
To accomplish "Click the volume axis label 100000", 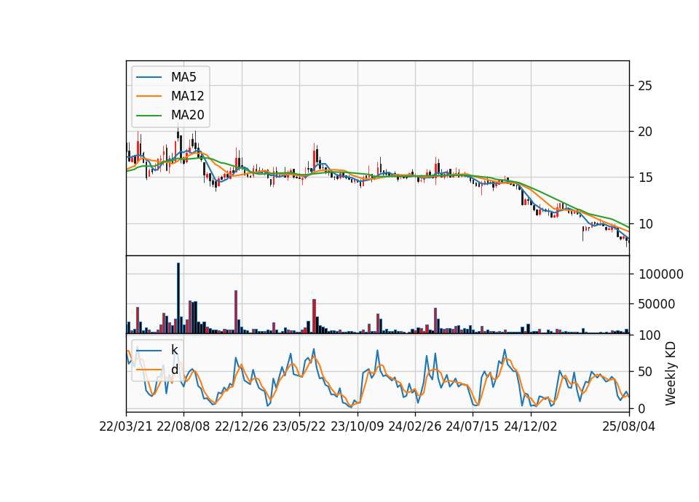I will pyautogui.click(x=661, y=274).
